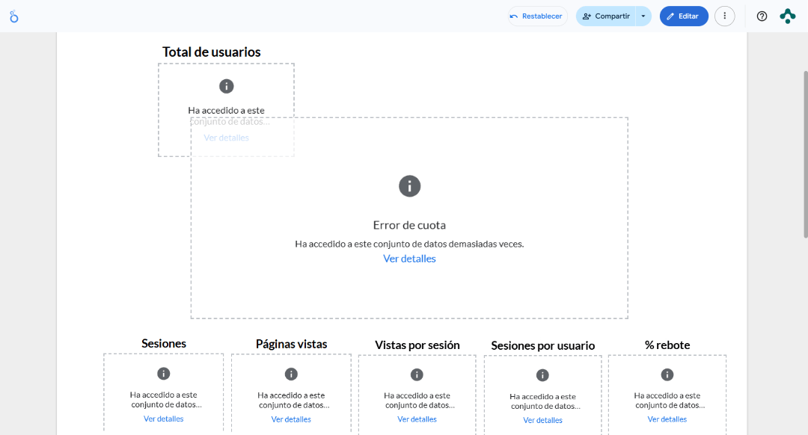
Task: Open Ver detalles under % rebote
Action: [x=667, y=420]
